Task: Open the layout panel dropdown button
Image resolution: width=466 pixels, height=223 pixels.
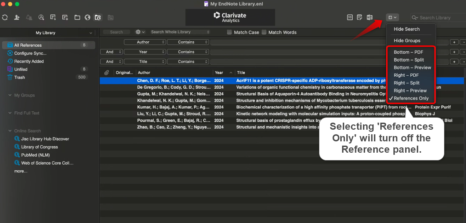Action: click(392, 17)
